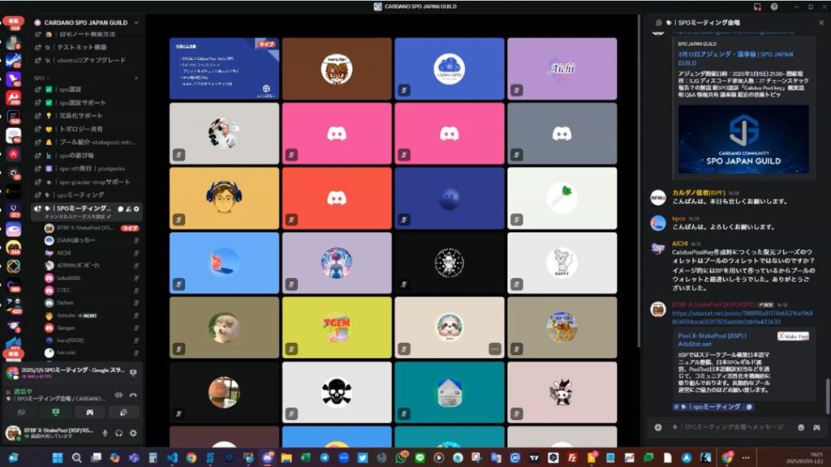The image size is (831, 467).
Task: Disconnect from the voice call with the hang-up icon
Action: pos(133,395)
